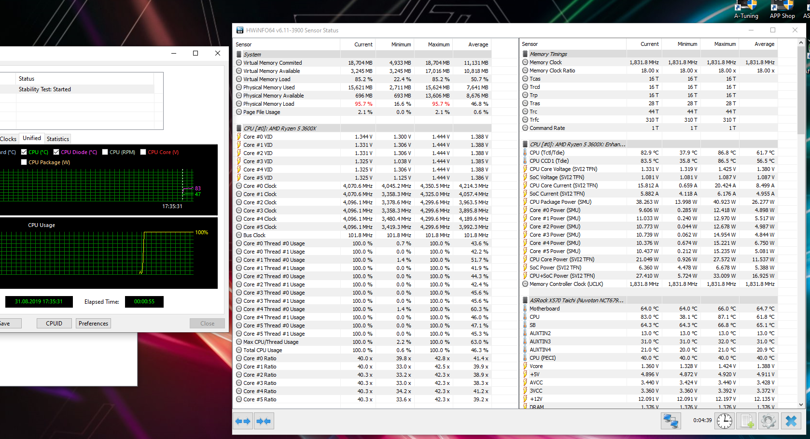Uncheck the CPU (°C) graph checkbox
Image resolution: width=810 pixels, height=439 pixels.
pos(24,152)
